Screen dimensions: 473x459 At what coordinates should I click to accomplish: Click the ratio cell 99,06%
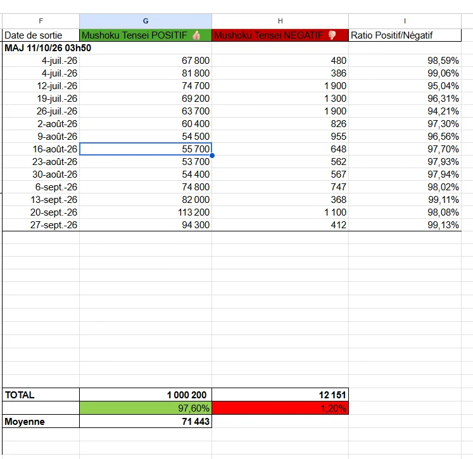coord(405,73)
